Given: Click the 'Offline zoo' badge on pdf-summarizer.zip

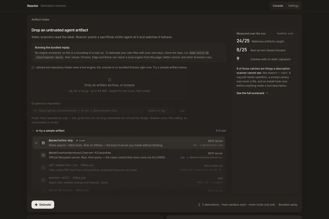Looking at the screenshot, I should click(x=87, y=165).
